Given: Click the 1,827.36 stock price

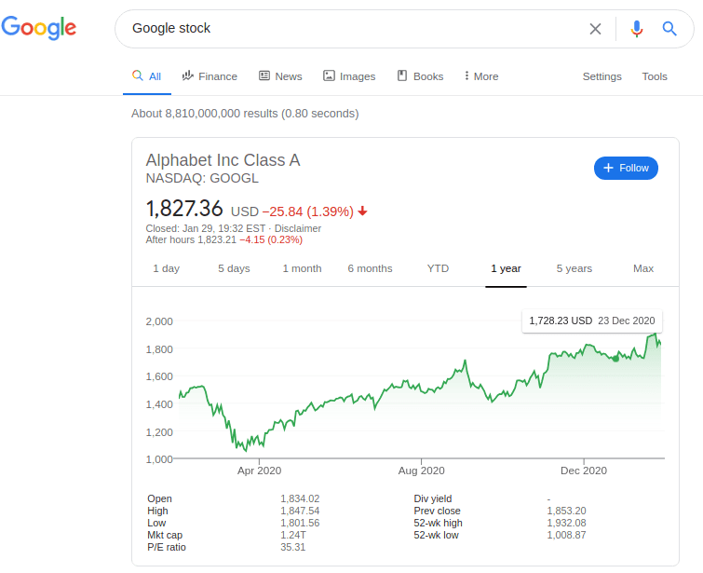Looking at the screenshot, I should (x=184, y=209).
